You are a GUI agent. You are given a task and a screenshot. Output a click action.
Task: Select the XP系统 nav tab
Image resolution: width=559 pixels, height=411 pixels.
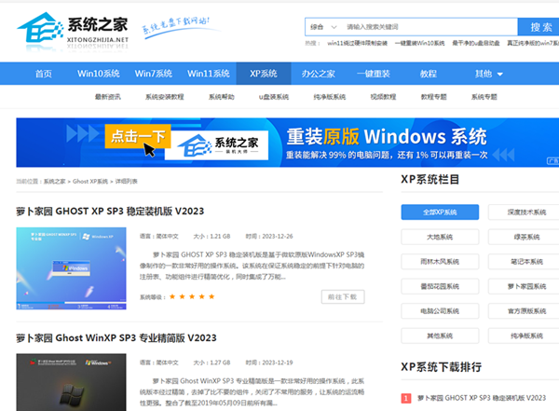(x=264, y=74)
